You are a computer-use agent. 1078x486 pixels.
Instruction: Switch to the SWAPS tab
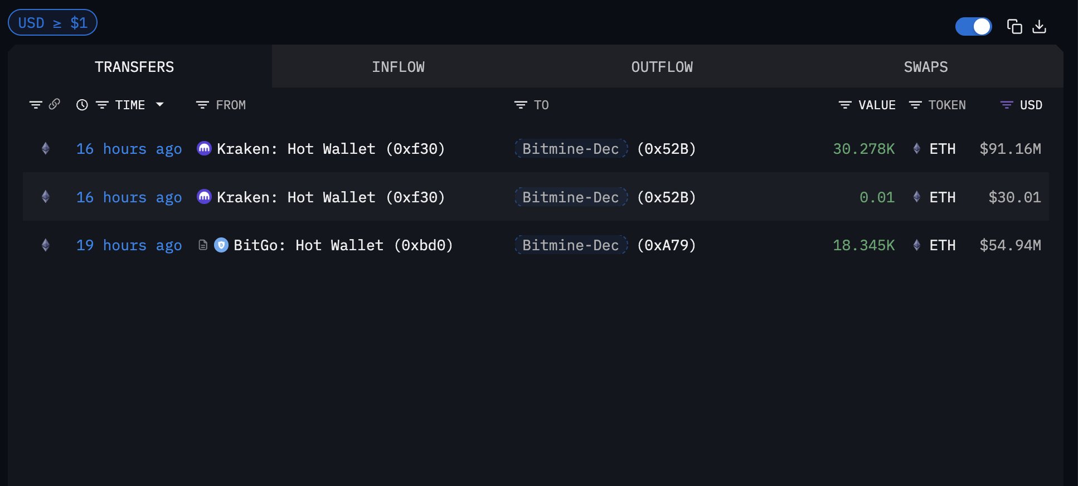coord(925,67)
